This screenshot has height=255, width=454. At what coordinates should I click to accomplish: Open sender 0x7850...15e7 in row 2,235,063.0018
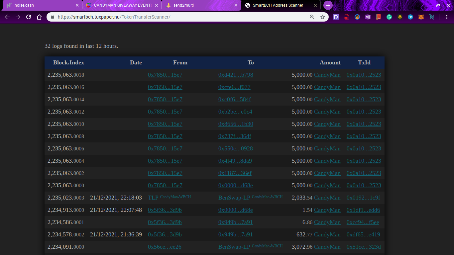coord(165,75)
